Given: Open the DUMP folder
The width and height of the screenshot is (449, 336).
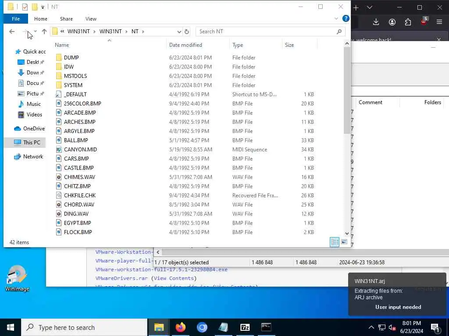Looking at the screenshot, I should 71,57.
